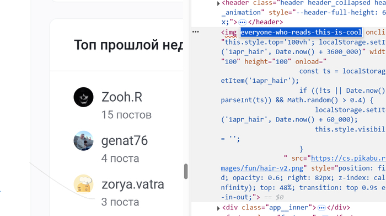The width and height of the screenshot is (386, 216).
Task: Expand the div app__inner node triangle
Action: [218, 208]
